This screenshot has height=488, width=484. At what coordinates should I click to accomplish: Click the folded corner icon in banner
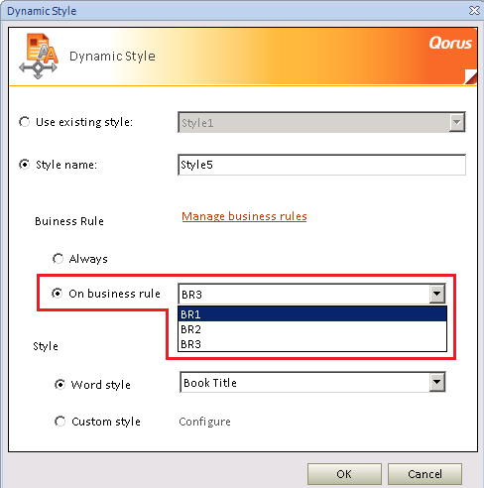[470, 76]
